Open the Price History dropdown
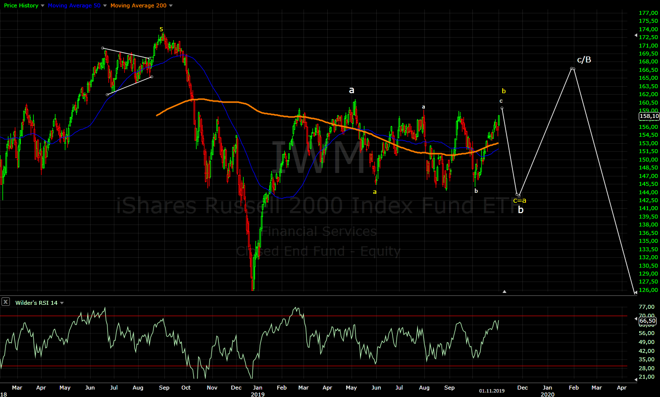The image size is (660, 397). (42, 5)
